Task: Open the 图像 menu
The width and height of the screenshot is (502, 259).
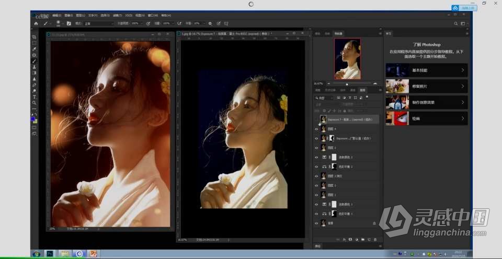Action: click(69, 15)
